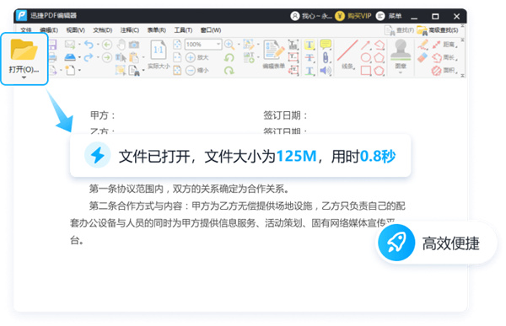Expand the Redo history dropdown arrow

[x=98, y=58]
